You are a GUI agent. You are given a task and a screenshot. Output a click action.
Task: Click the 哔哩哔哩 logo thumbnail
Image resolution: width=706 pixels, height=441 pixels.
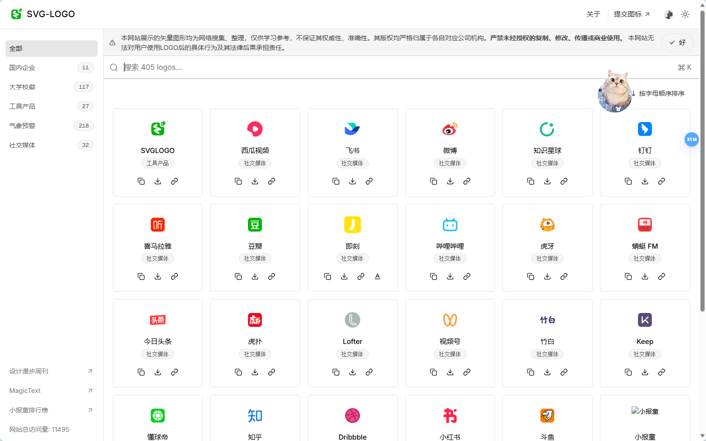450,225
